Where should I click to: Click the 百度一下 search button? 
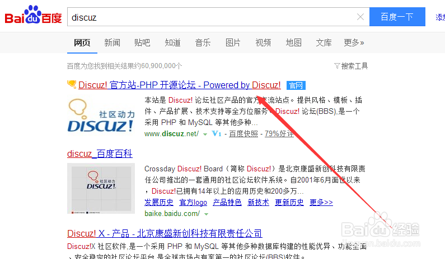[x=397, y=17]
